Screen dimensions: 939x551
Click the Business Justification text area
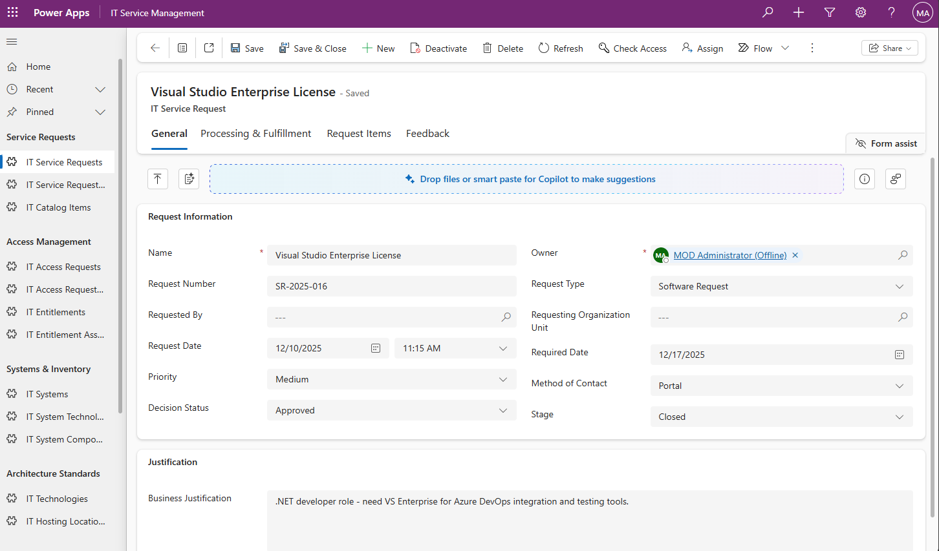point(590,521)
